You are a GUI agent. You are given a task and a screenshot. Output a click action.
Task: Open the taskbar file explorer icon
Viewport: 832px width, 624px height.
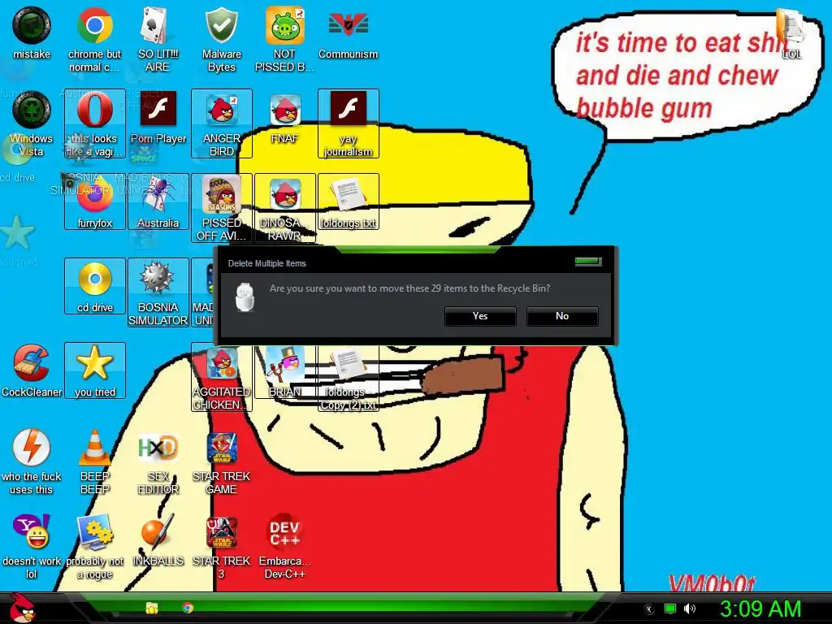(152, 608)
